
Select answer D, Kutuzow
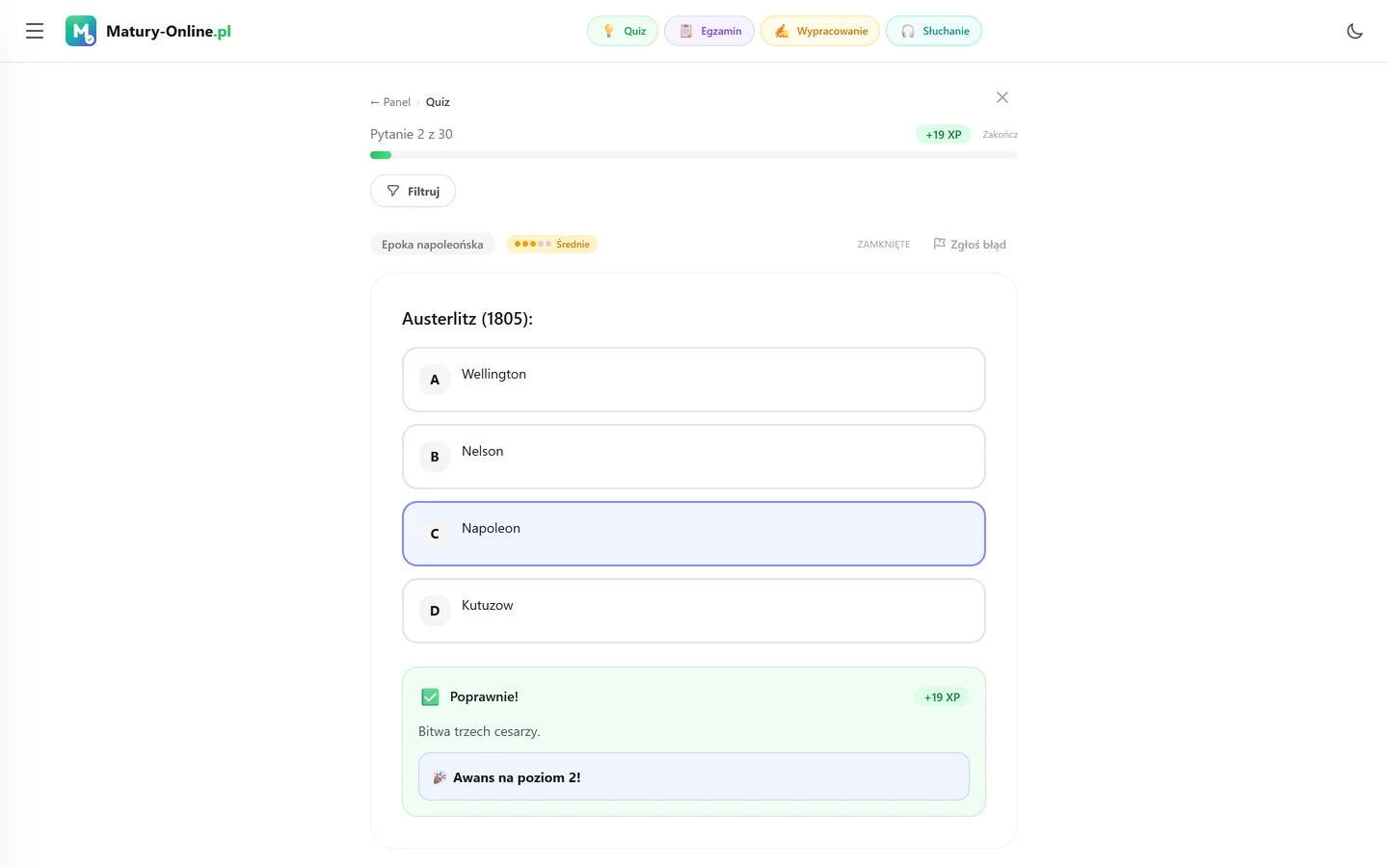click(x=694, y=611)
